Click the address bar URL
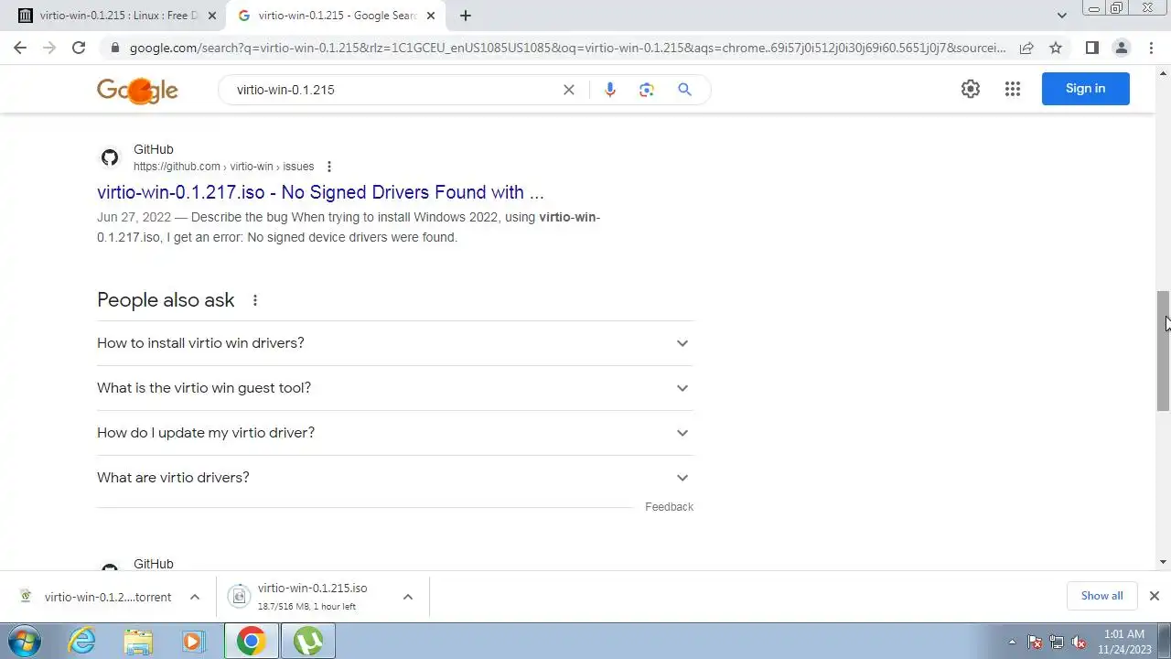Screen dimensions: 1171x659 567,48
